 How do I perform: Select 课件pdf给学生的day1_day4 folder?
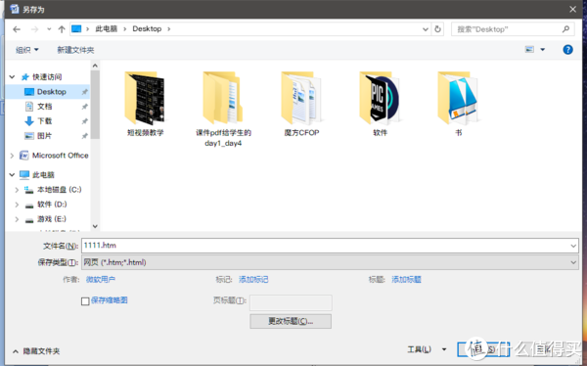223,109
